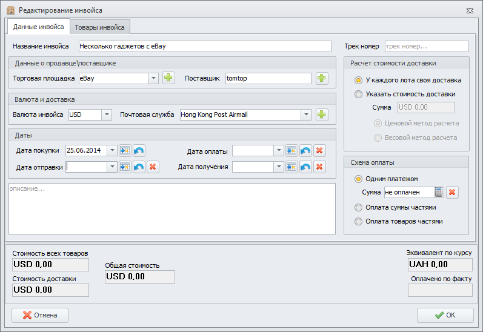Viewport: 483px width, 332px height.
Task: Switch to the Товары инвойса tab
Action: (x=100, y=27)
